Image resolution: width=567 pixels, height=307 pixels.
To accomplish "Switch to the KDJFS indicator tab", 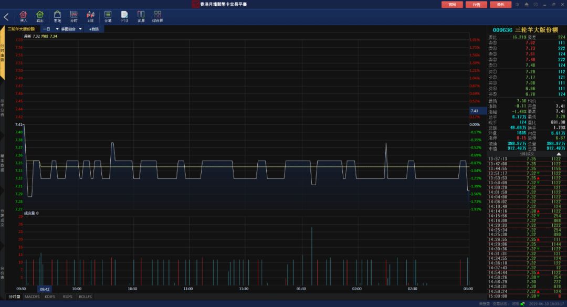I will (50, 297).
